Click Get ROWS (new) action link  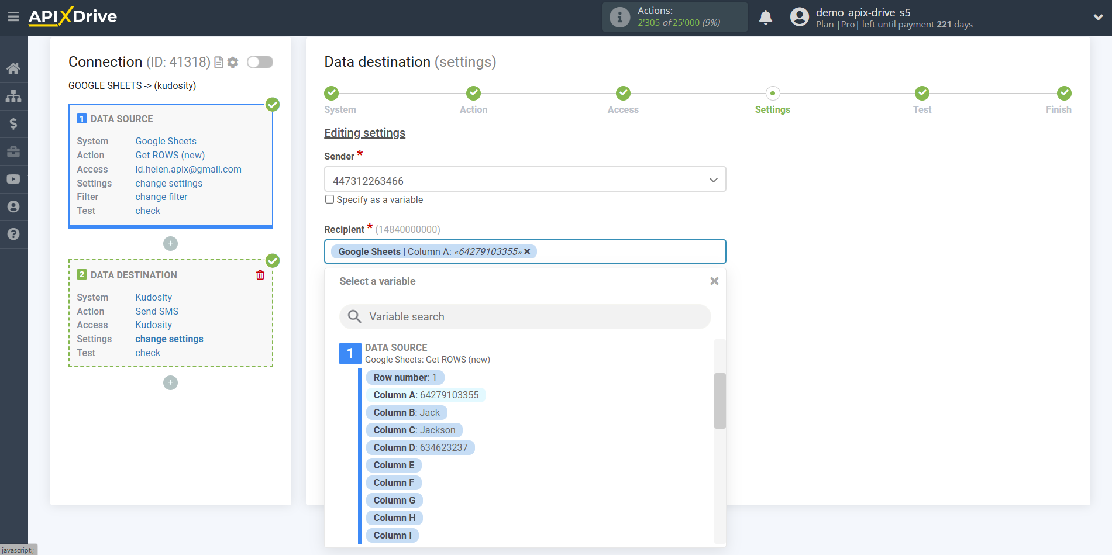[x=170, y=155]
